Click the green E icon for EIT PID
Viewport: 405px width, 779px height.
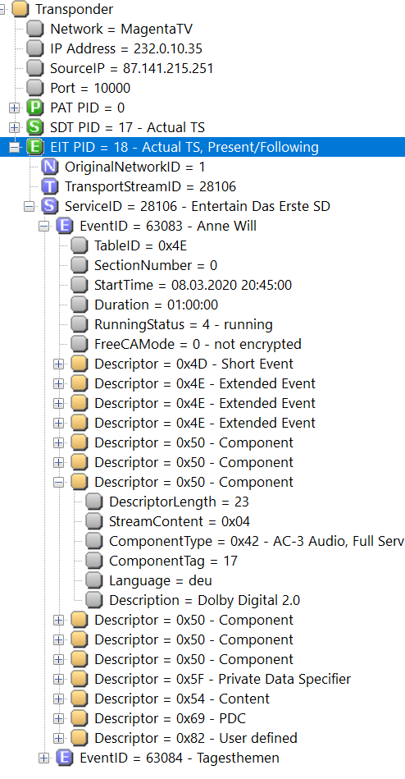coord(34,147)
